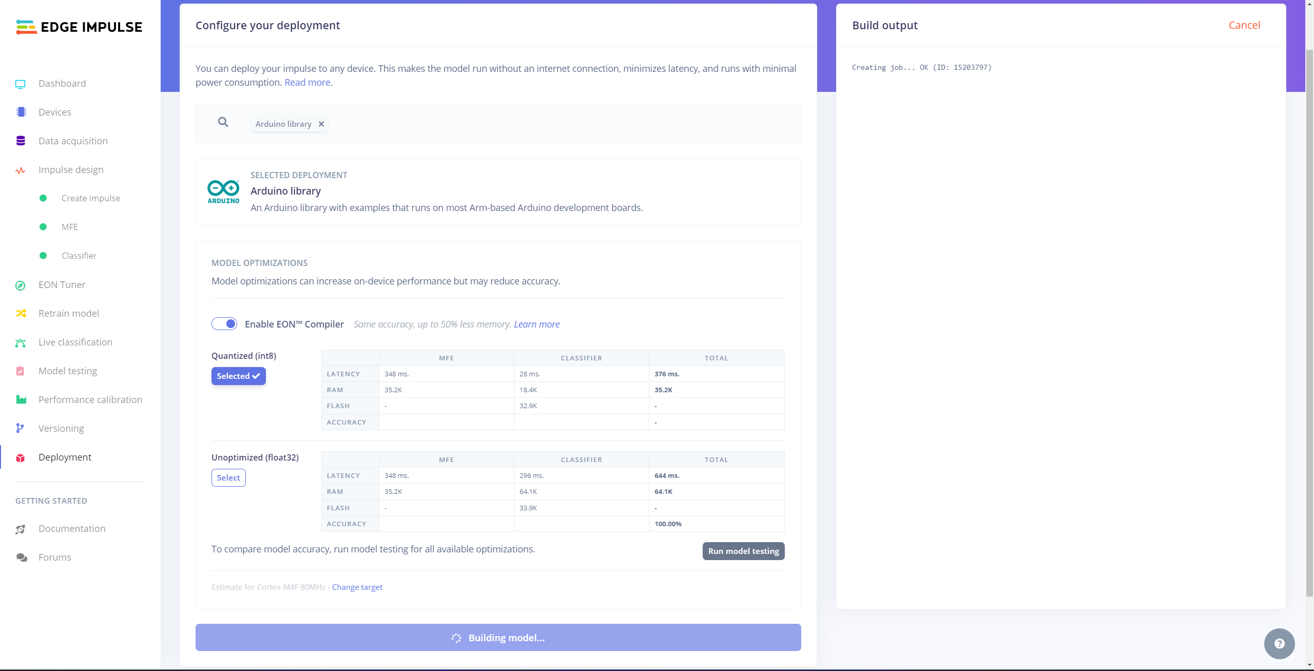
Task: Click the Live classification icon
Action: pos(21,342)
